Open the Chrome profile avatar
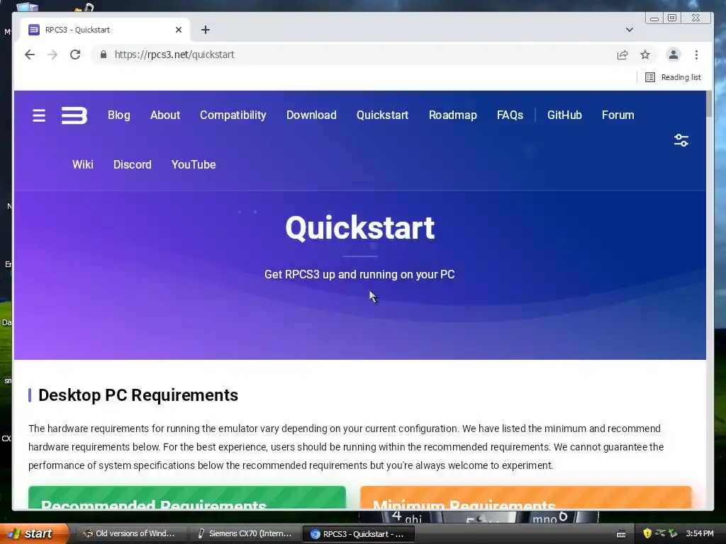The width and height of the screenshot is (726, 544). [674, 55]
